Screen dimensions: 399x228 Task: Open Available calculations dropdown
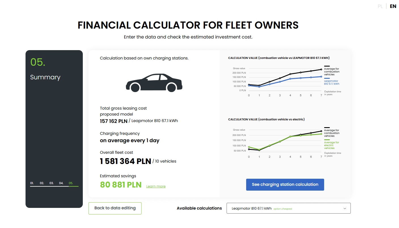click(288, 208)
